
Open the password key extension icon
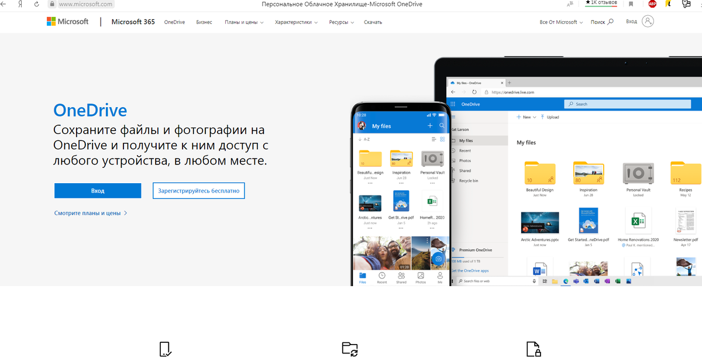[686, 4]
